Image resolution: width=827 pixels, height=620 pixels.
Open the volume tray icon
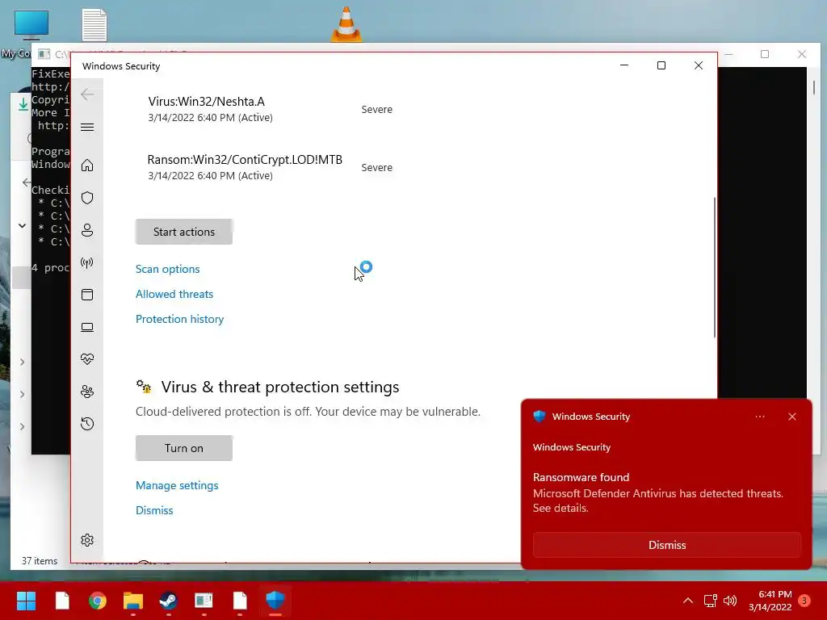tap(730, 601)
